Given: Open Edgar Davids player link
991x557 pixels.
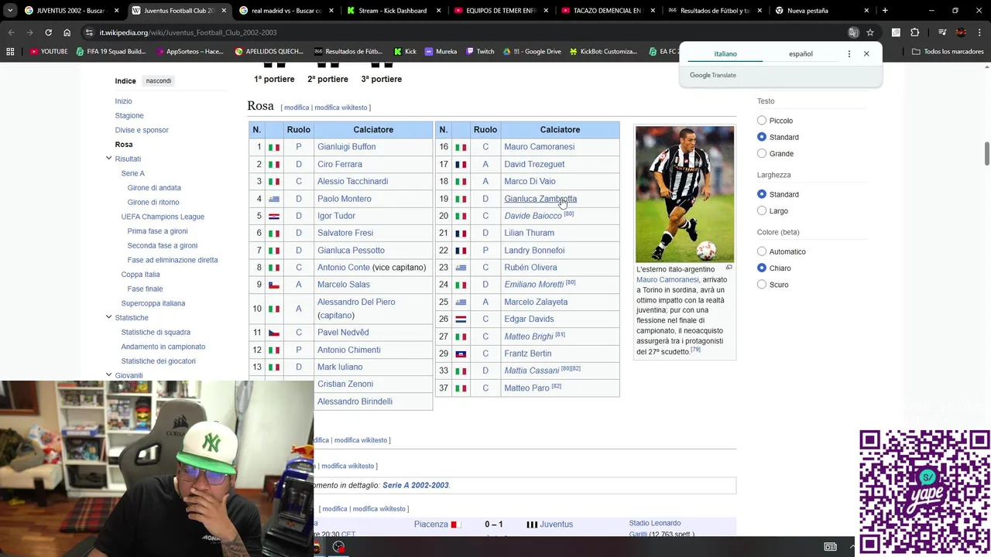Looking at the screenshot, I should (x=529, y=319).
